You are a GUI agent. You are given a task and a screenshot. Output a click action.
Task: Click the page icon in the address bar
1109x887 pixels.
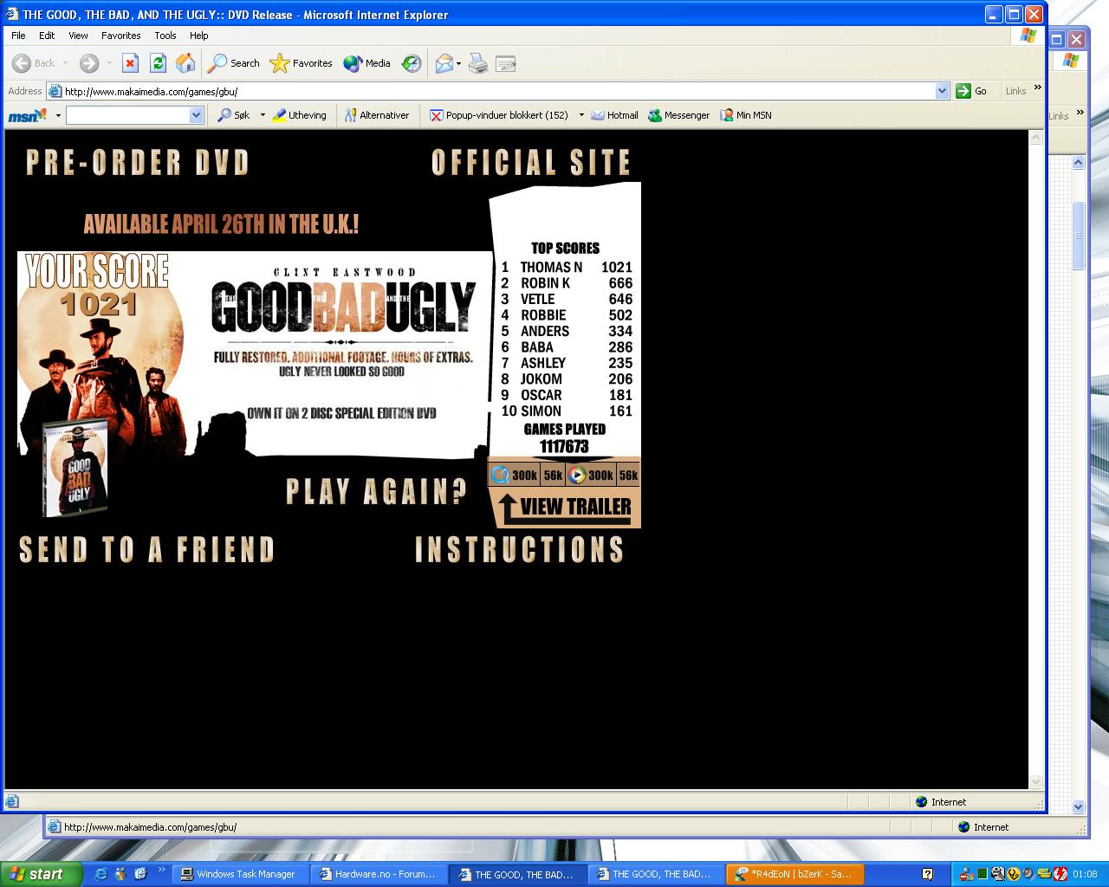55,91
